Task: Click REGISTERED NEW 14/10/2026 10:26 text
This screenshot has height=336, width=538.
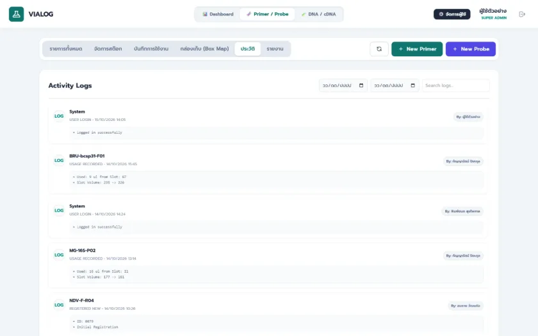Action: coord(102,308)
